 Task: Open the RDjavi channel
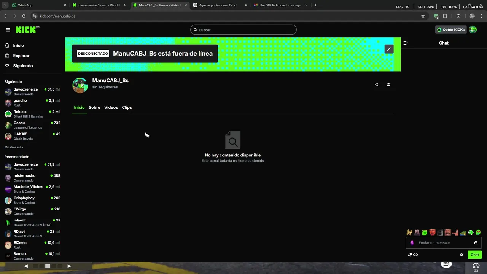pos(32,234)
